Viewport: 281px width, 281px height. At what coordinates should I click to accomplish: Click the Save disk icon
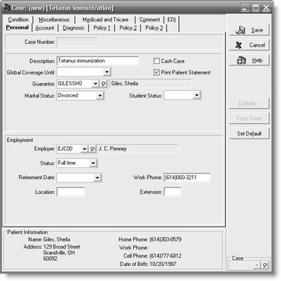[240, 30]
